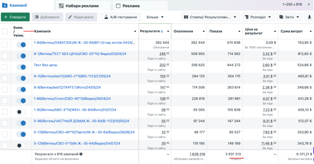
Task: Open campaign link 'Тест без цены'
Action: [x=46, y=65]
